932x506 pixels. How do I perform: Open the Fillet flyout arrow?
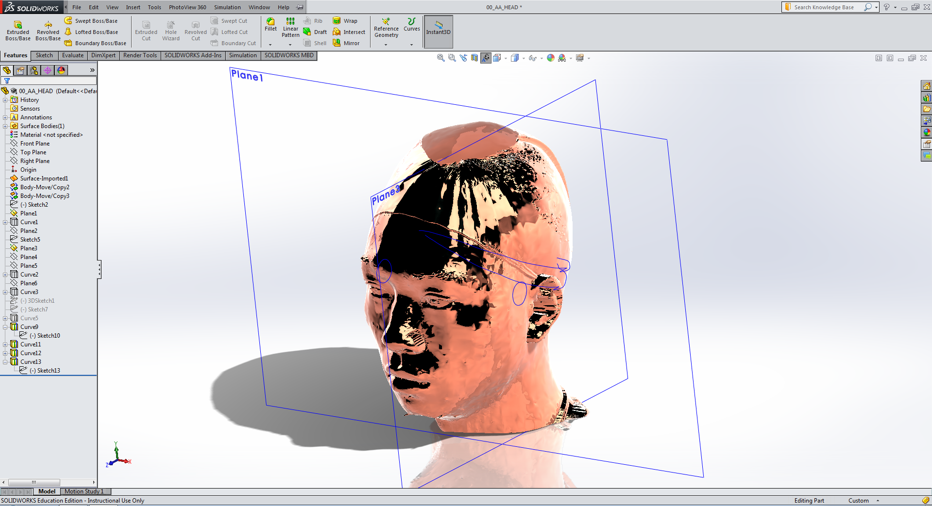pyautogui.click(x=271, y=45)
